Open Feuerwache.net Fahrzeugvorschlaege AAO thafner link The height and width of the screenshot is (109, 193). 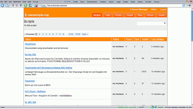49,68
